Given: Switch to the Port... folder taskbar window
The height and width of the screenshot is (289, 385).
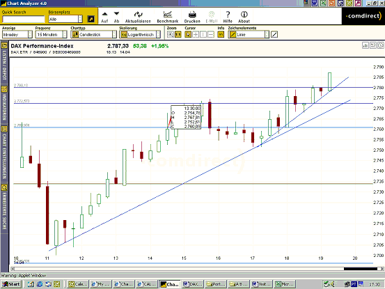Looking at the screenshot, I should point(216,284).
